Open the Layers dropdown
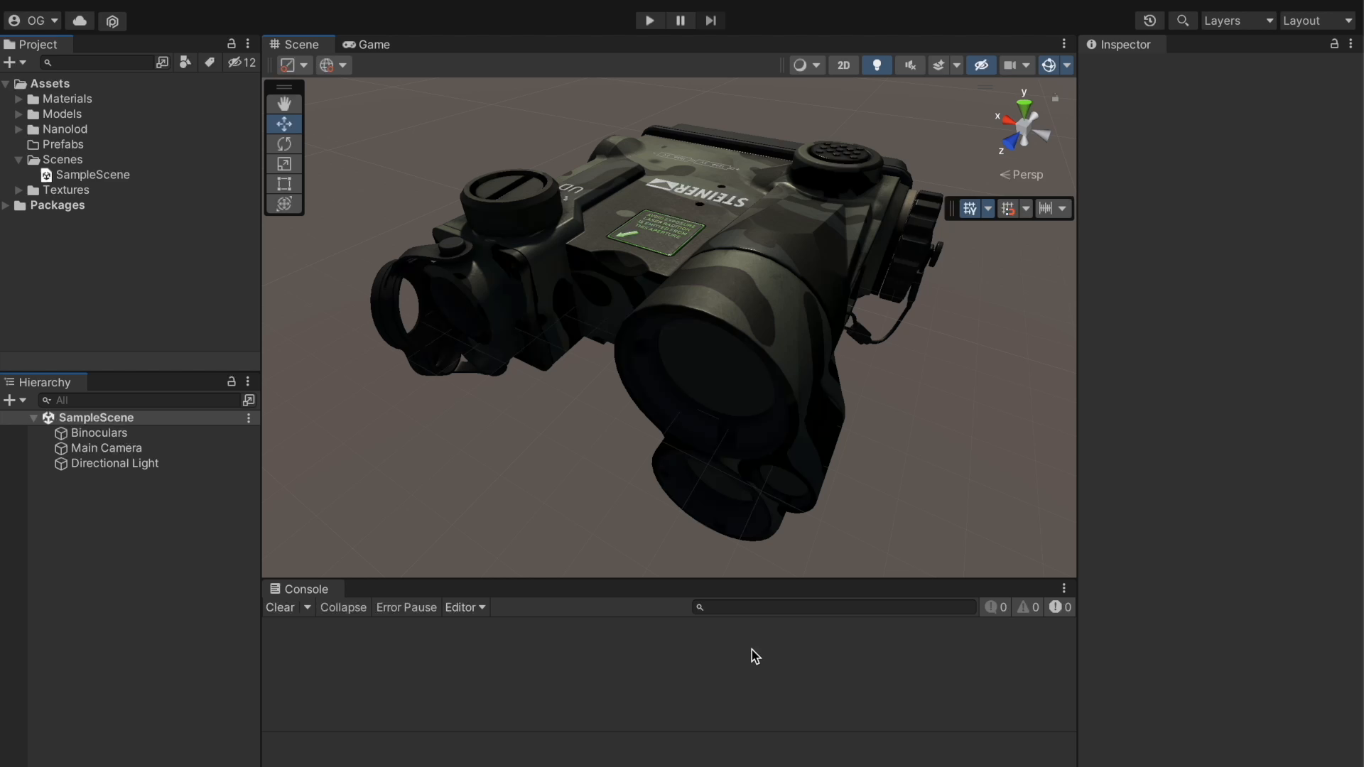This screenshot has height=767, width=1364. (x=1238, y=21)
